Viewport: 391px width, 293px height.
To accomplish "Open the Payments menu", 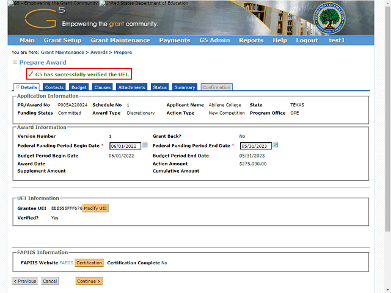I will point(174,40).
